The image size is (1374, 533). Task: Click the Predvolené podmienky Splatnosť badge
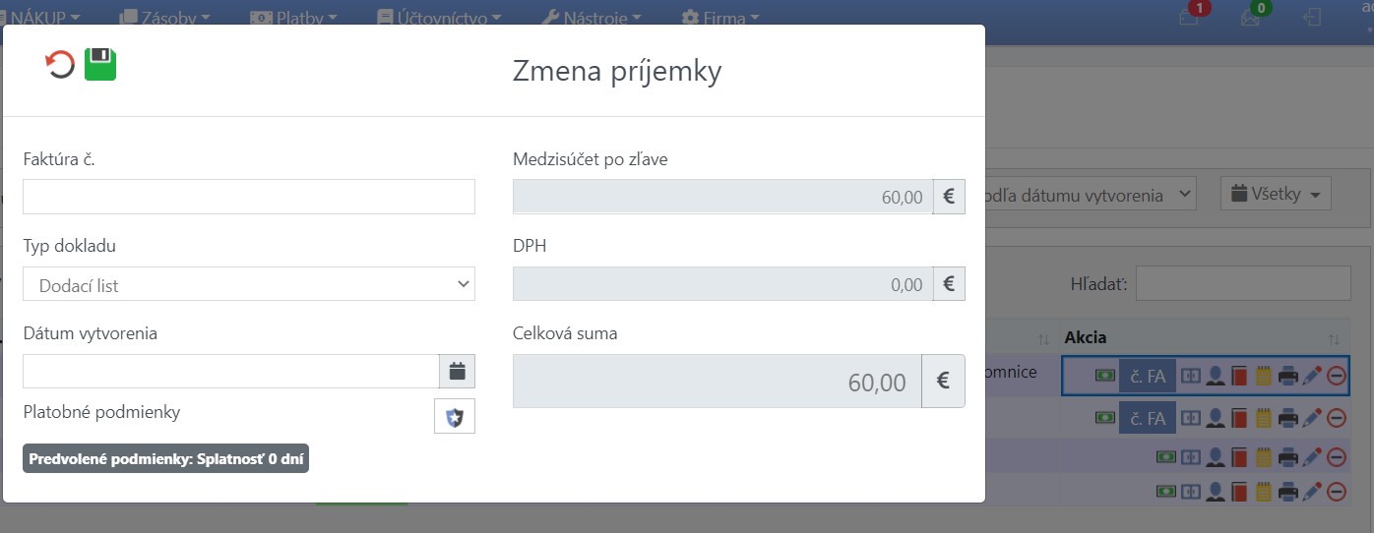(166, 458)
